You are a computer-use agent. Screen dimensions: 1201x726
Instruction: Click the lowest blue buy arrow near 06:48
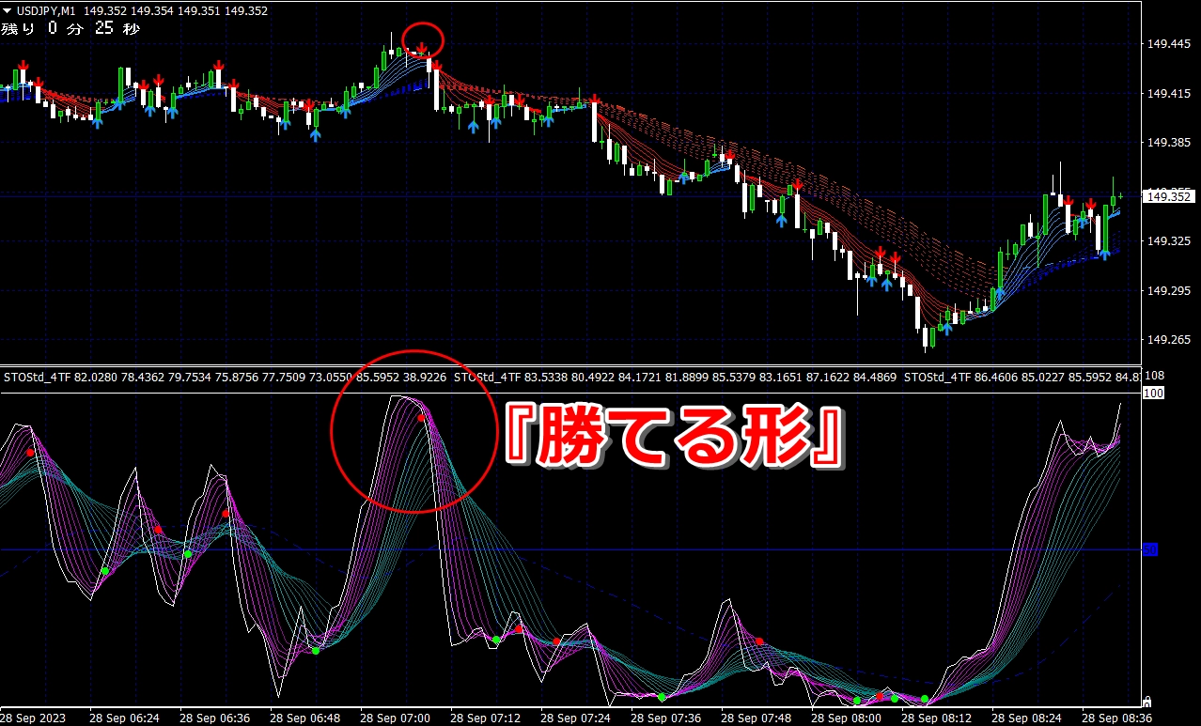tap(315, 135)
